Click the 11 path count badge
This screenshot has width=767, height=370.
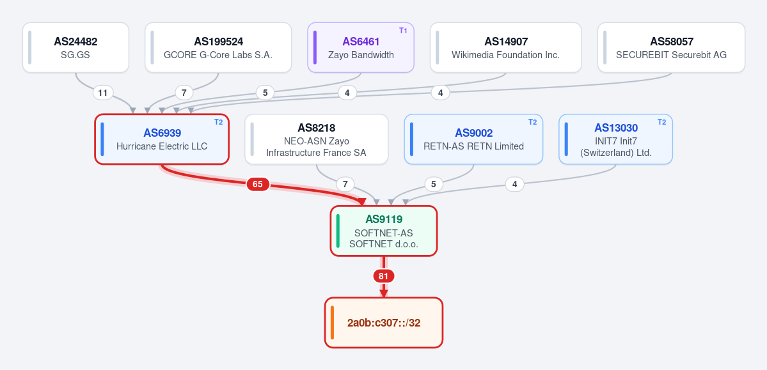coord(103,93)
